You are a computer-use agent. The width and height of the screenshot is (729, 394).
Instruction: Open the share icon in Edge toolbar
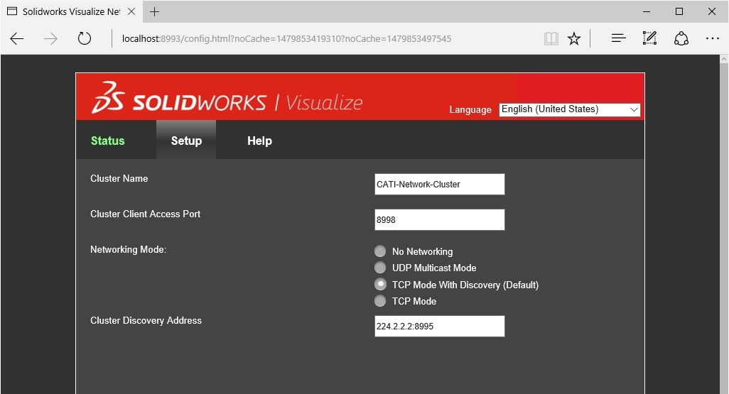pyautogui.click(x=681, y=38)
